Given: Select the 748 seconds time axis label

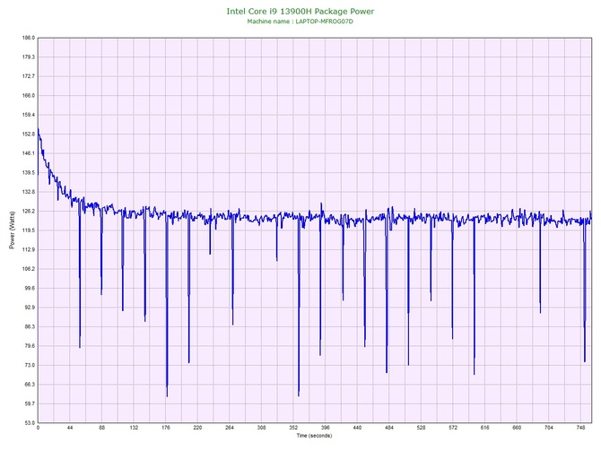Looking at the screenshot, I should coord(580,428).
